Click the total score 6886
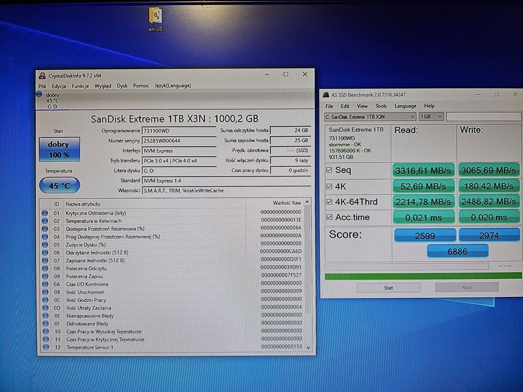This screenshot has height=392, width=523. pyautogui.click(x=457, y=251)
